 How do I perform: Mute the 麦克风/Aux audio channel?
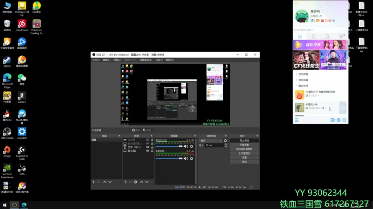click(186, 146)
